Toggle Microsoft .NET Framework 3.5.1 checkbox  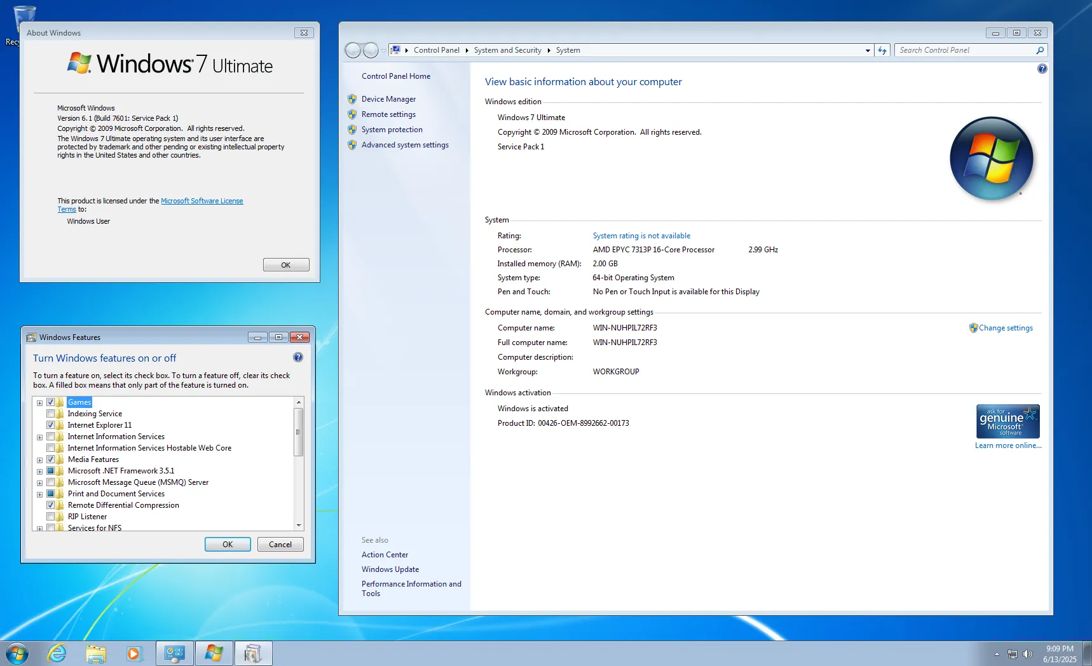50,471
